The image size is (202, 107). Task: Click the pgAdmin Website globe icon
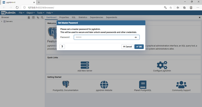pyautogui.click(x=104, y=84)
